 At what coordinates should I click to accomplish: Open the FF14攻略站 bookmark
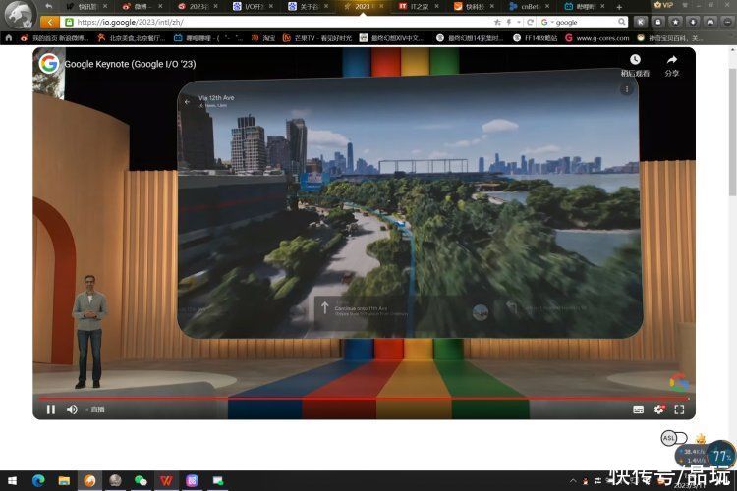coord(535,38)
